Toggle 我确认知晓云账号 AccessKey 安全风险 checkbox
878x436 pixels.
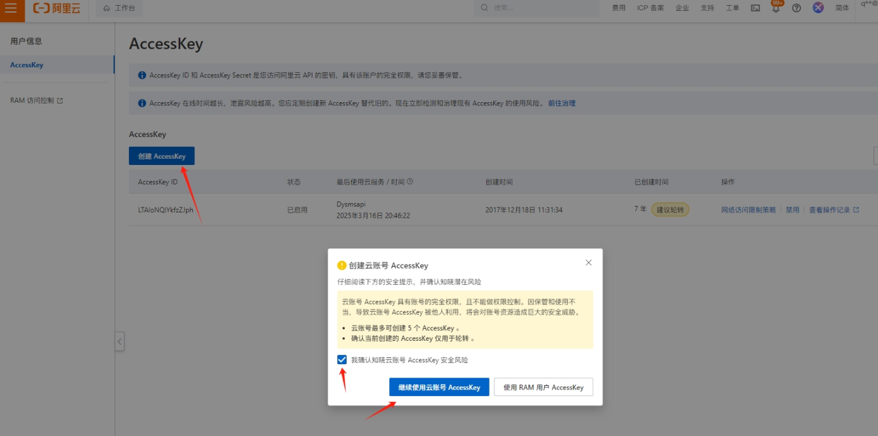342,360
